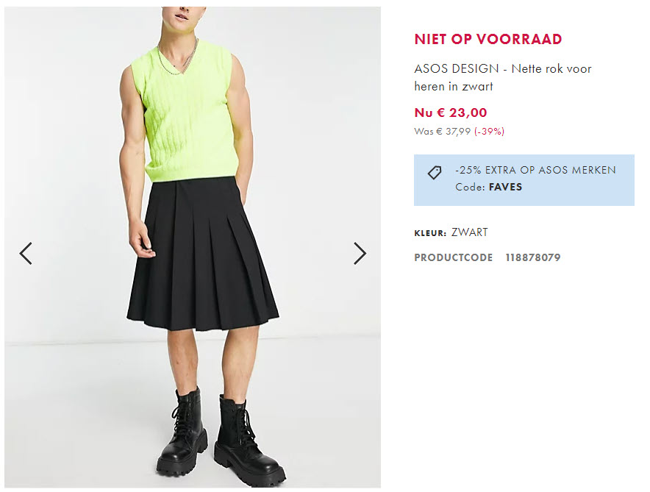Select the FAVES promo code text
650x492 pixels.
(x=505, y=187)
